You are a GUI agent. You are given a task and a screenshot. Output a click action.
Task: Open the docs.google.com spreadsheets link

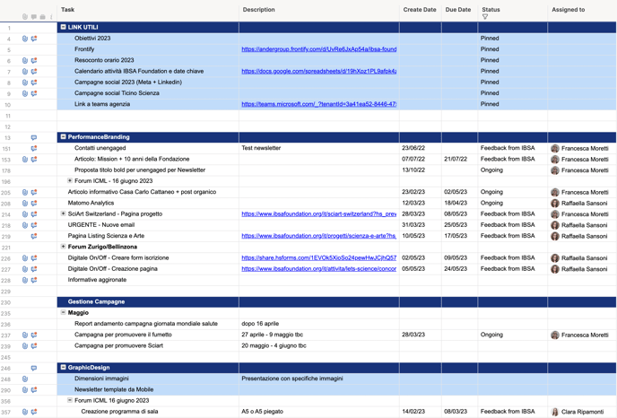click(318, 71)
